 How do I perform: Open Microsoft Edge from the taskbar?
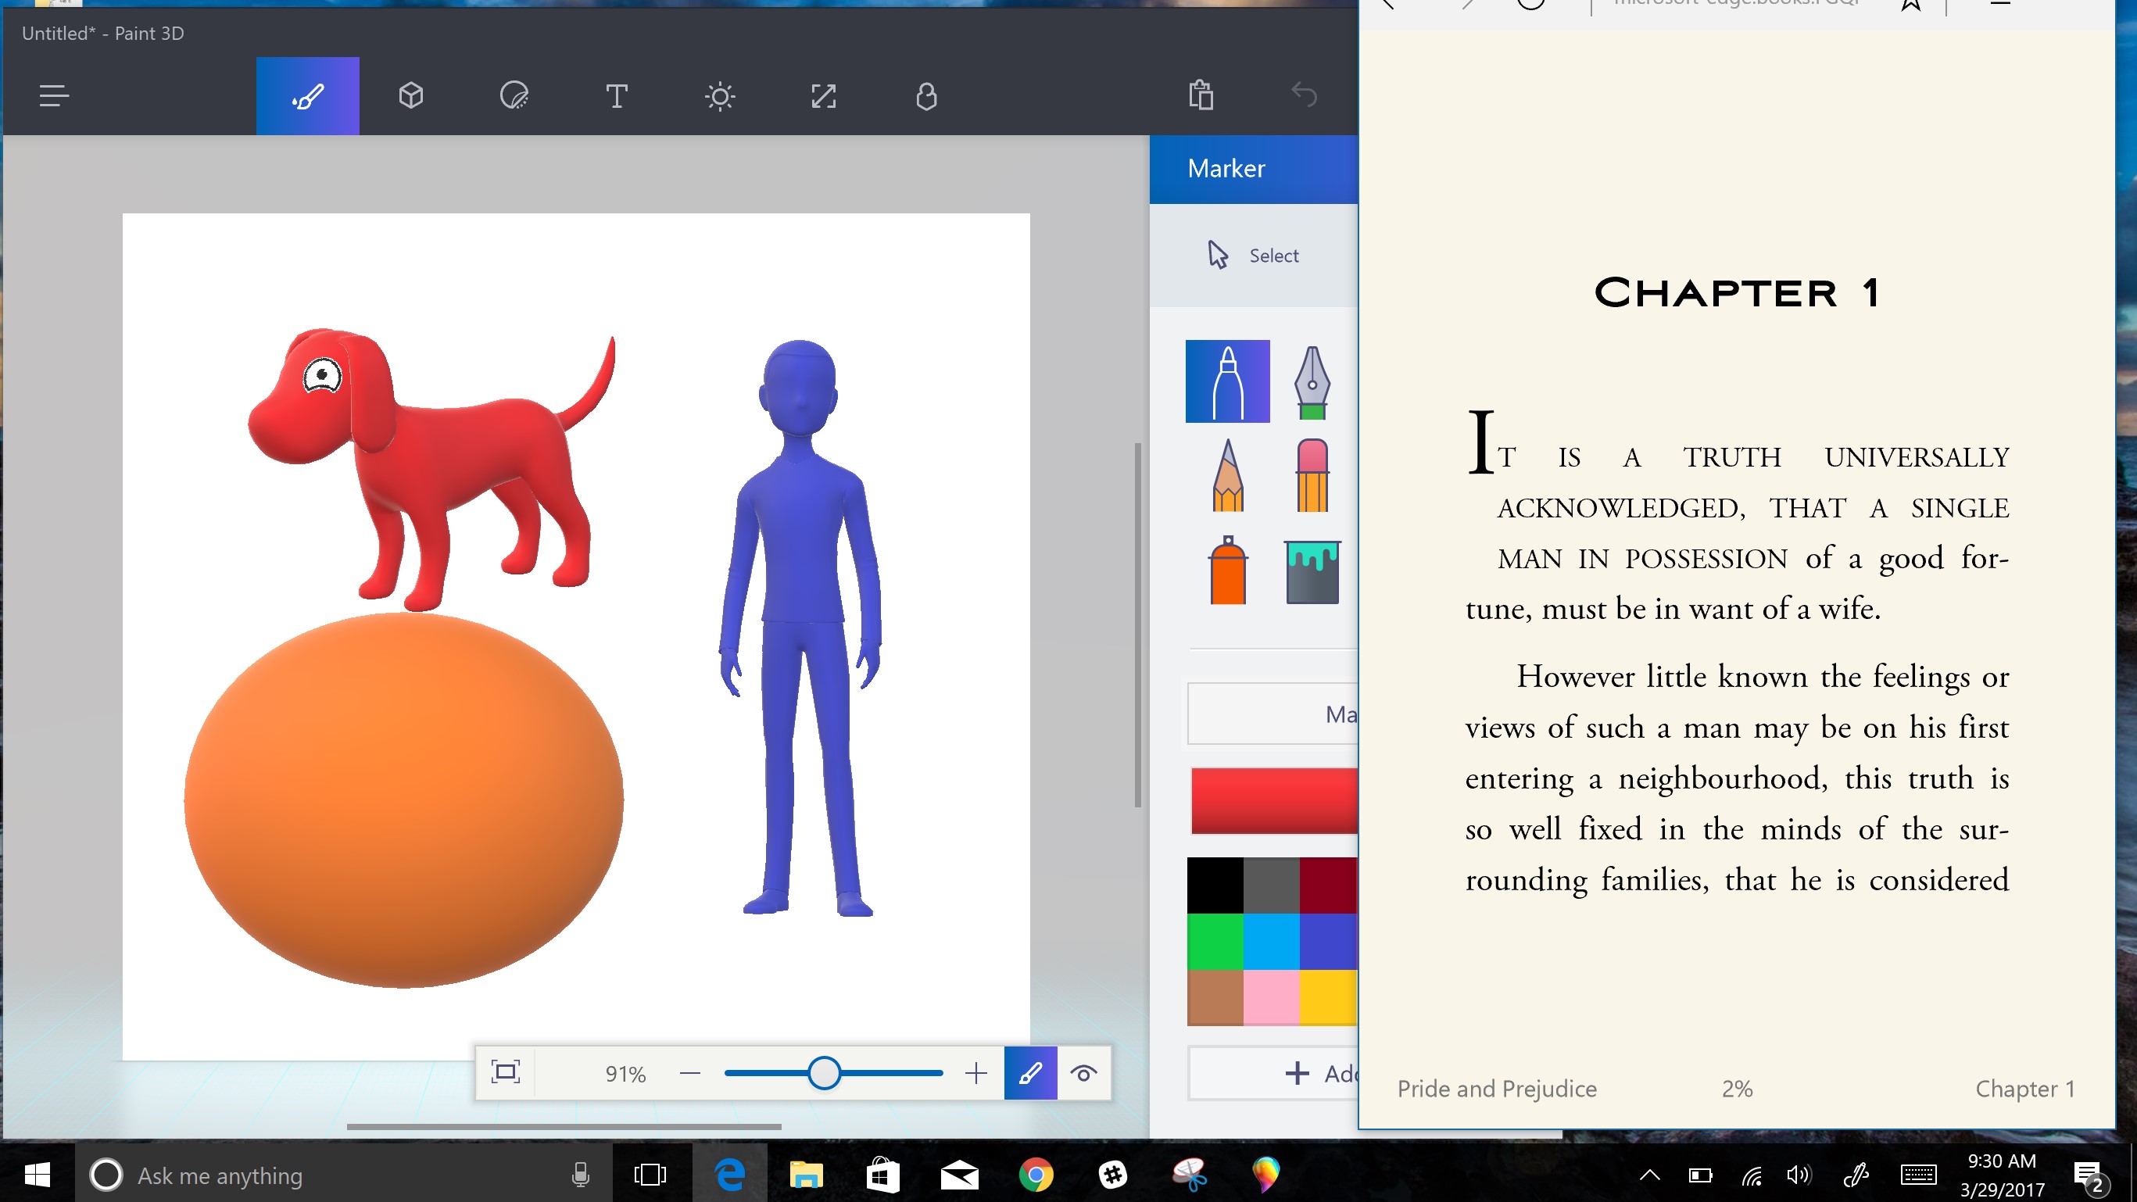pyautogui.click(x=730, y=1175)
